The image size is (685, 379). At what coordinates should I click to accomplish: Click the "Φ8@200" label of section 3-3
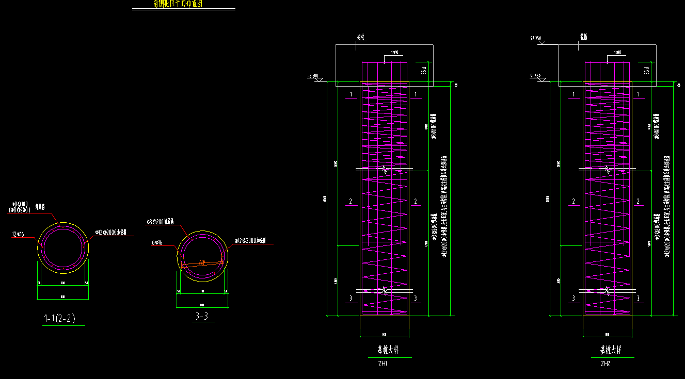(x=155, y=222)
